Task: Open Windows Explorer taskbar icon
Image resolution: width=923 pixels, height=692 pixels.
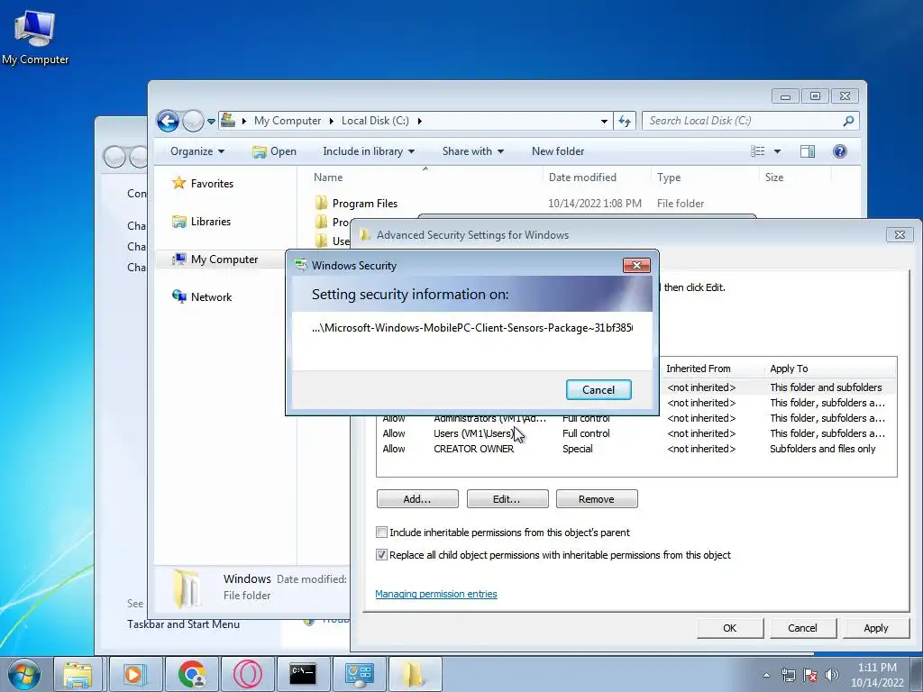Action: pyautogui.click(x=78, y=674)
